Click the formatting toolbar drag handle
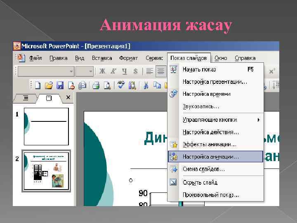Image resolution: width=297 pixels, height=223 pixels. 16,71
